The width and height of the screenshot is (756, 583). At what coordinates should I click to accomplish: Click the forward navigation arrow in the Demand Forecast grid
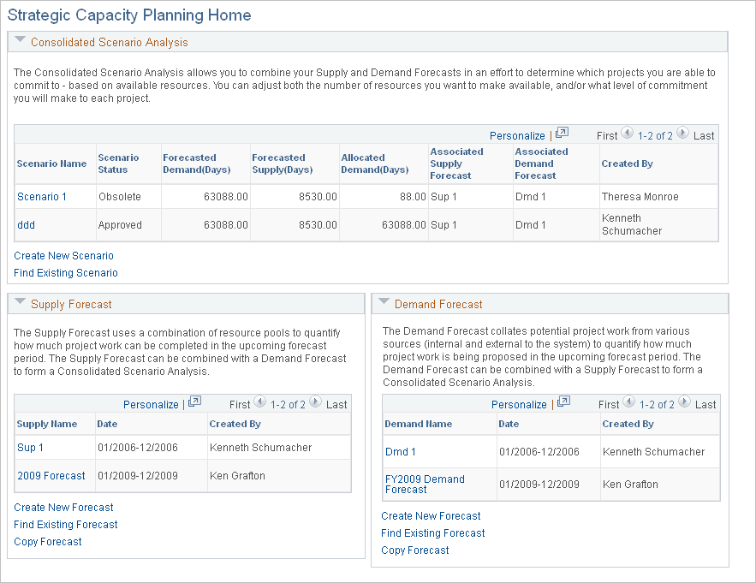(x=682, y=403)
